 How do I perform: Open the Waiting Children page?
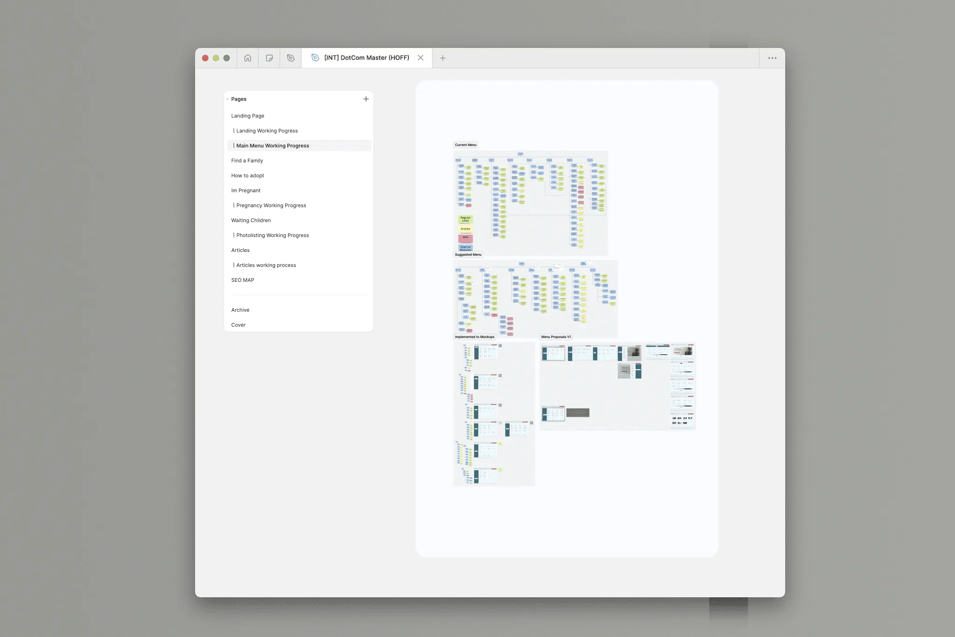pos(251,220)
